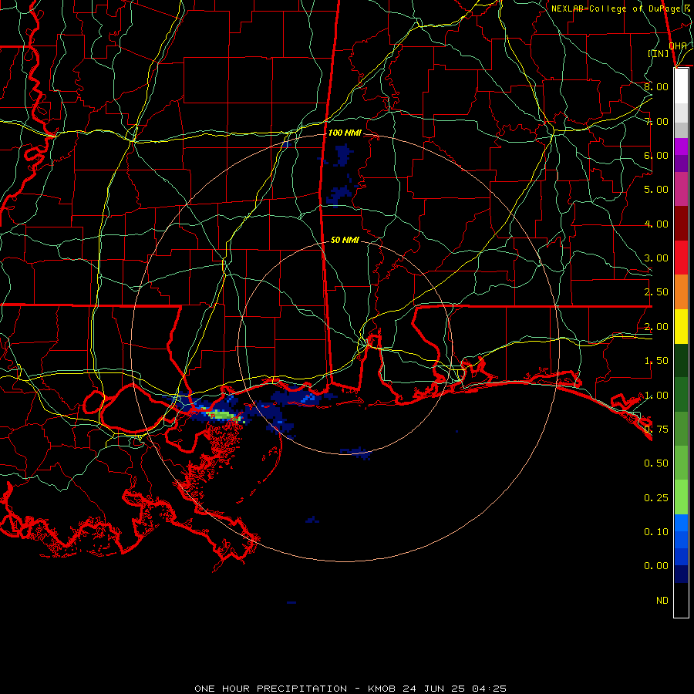
Task: Click the 50 NMI range ring label
Action: tap(345, 240)
